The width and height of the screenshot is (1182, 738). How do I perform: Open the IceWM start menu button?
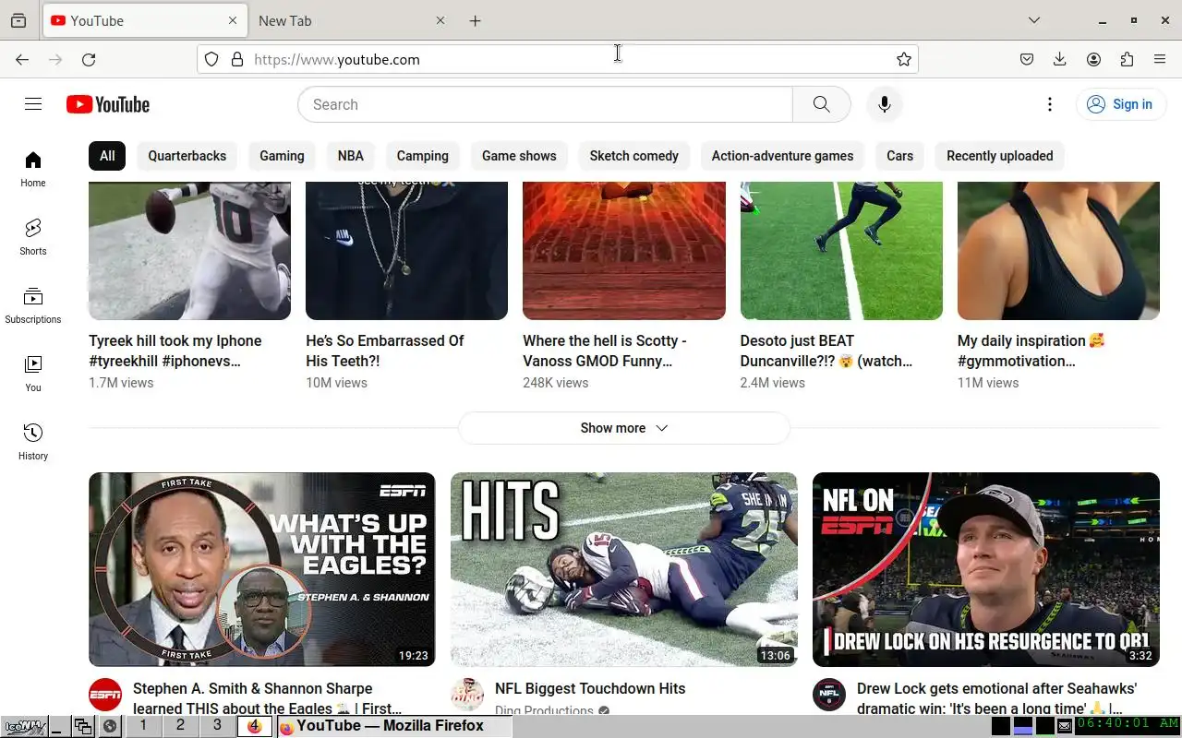(24, 726)
